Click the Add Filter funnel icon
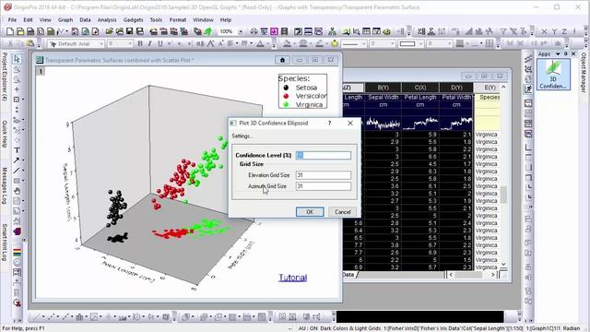This screenshot has width=590, height=332. (x=503, y=31)
